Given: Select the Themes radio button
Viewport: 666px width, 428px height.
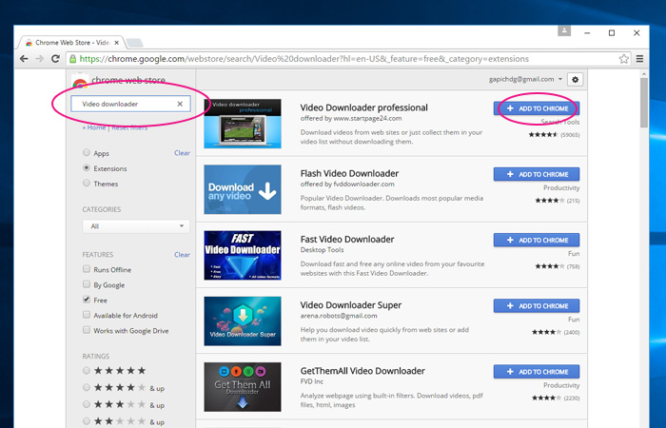Looking at the screenshot, I should pyautogui.click(x=87, y=183).
